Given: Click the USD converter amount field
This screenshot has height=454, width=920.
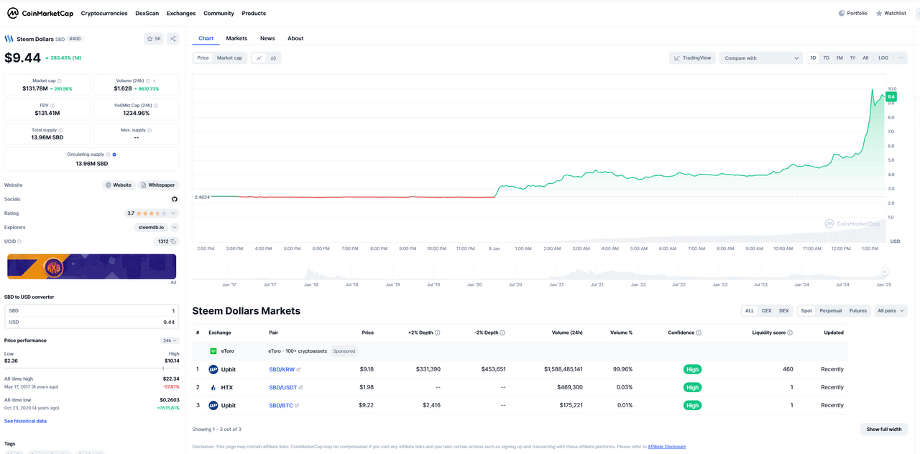Looking at the screenshot, I should tap(92, 322).
